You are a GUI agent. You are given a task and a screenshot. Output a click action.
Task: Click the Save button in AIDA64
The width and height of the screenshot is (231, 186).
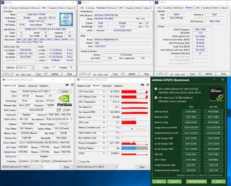(x=159, y=181)
